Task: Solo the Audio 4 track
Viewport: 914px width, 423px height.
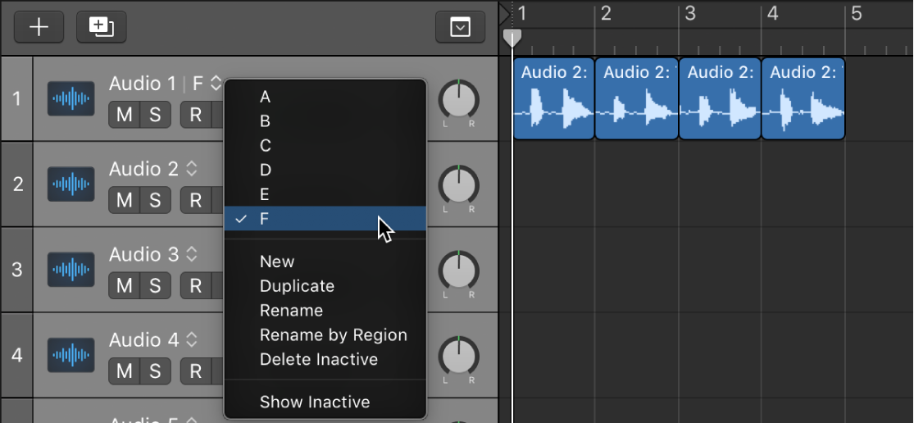Action: pos(155,371)
